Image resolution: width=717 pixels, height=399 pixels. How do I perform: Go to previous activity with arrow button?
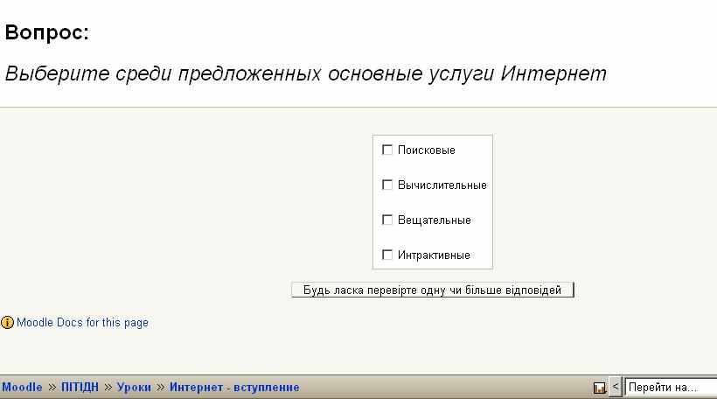point(616,387)
